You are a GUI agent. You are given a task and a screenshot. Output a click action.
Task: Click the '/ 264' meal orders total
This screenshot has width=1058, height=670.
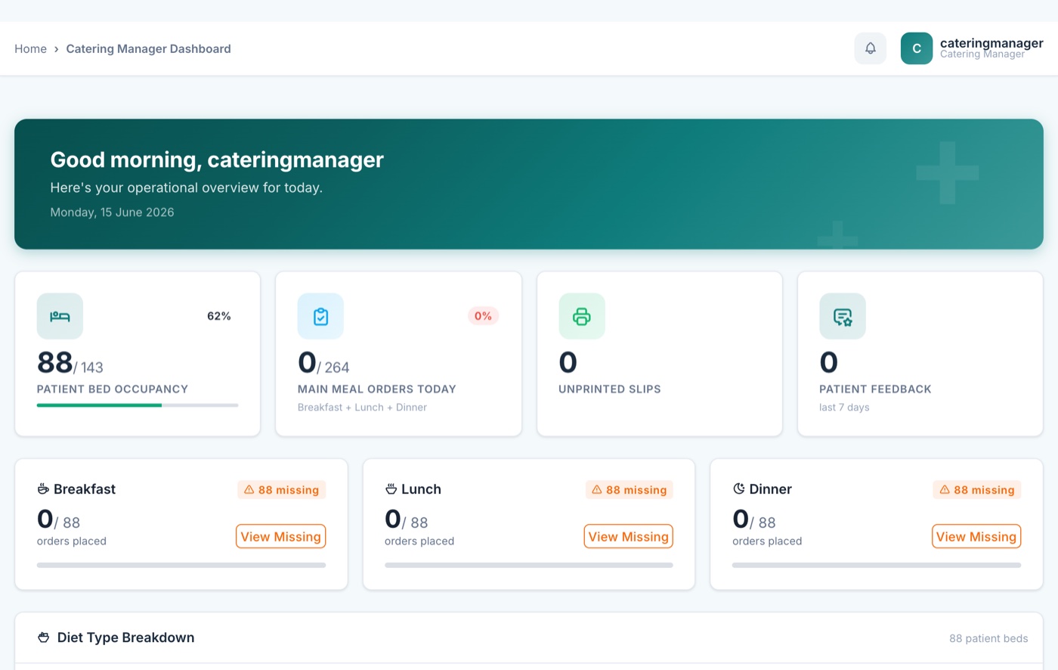pos(333,368)
